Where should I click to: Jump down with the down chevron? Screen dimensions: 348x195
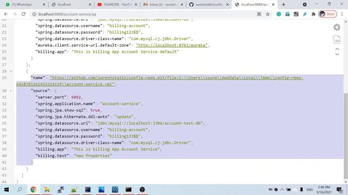click(337, 54)
